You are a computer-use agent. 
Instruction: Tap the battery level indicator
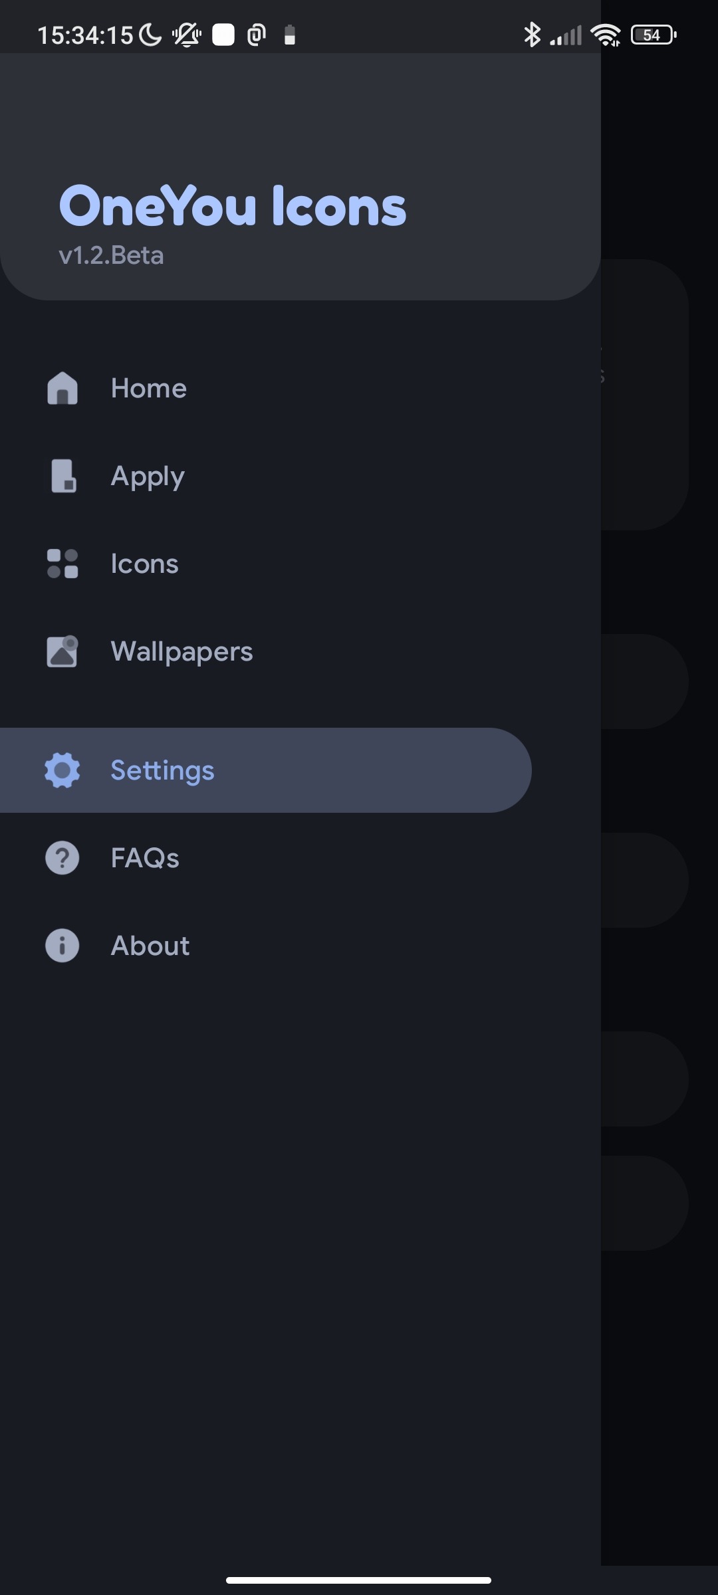[x=653, y=35]
